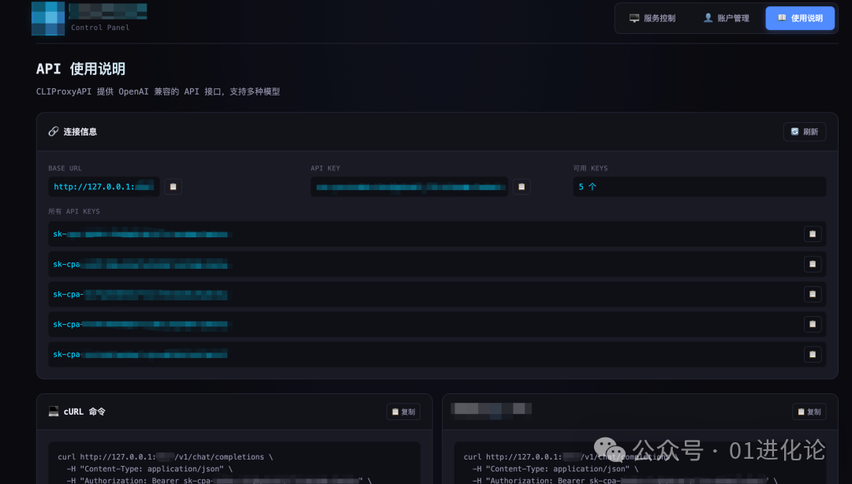
Task: Select the 使用说明 tab
Action: [x=800, y=18]
